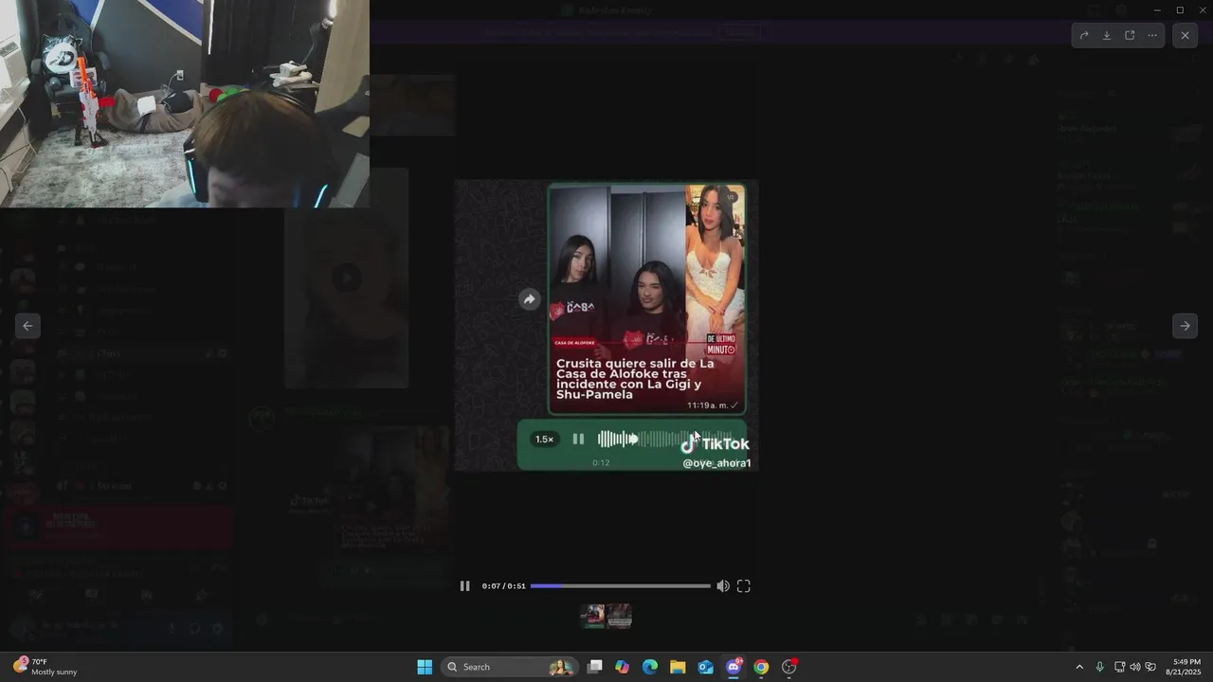Open weather widget showing 70°F Mostly sunny
Screen dimensions: 1213x682
45,667
